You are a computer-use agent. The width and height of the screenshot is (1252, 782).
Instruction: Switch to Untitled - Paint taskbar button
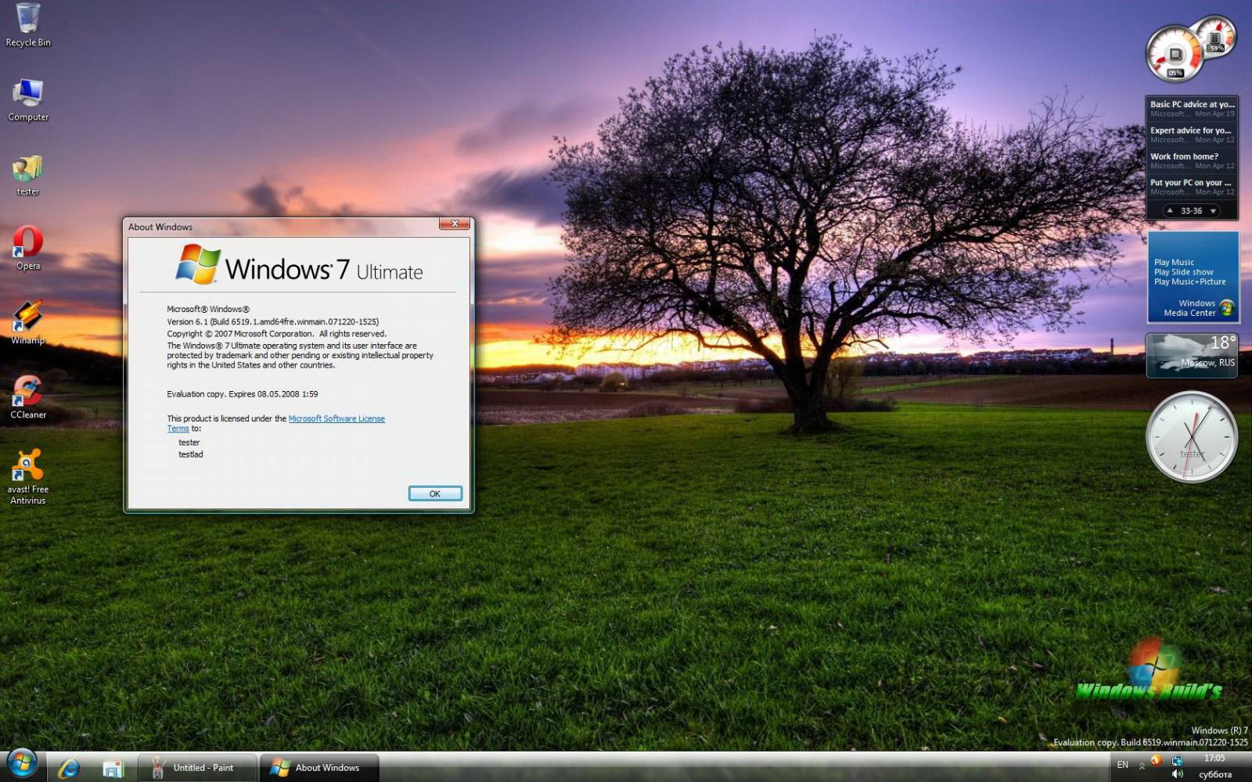click(197, 768)
